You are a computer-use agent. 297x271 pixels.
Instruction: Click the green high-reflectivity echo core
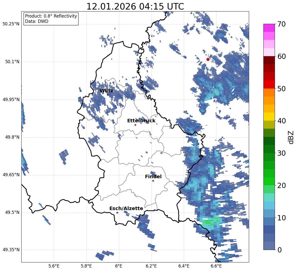[209, 222]
